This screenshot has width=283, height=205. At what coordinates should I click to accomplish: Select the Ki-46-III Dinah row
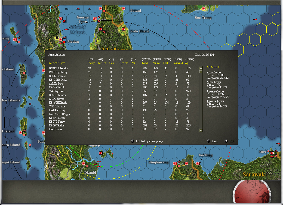pyautogui.click(x=120, y=102)
